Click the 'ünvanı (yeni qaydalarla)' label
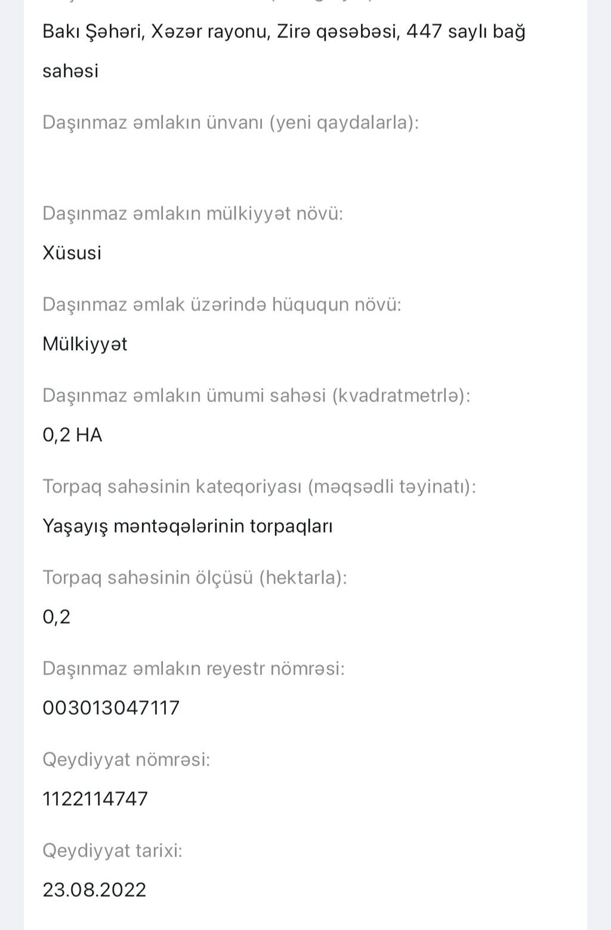The image size is (611, 930). (x=230, y=122)
